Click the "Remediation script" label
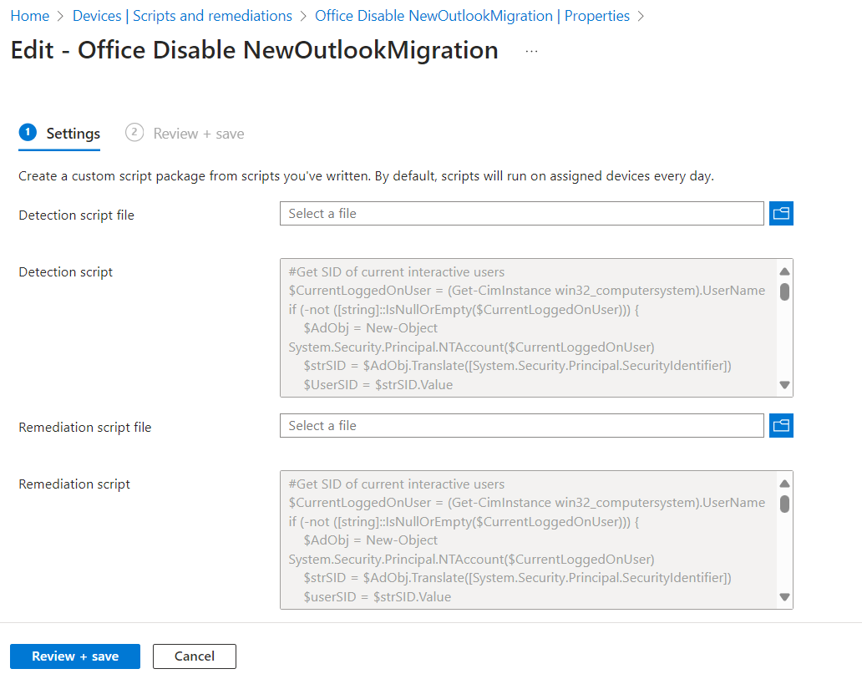862x674 pixels. (74, 484)
